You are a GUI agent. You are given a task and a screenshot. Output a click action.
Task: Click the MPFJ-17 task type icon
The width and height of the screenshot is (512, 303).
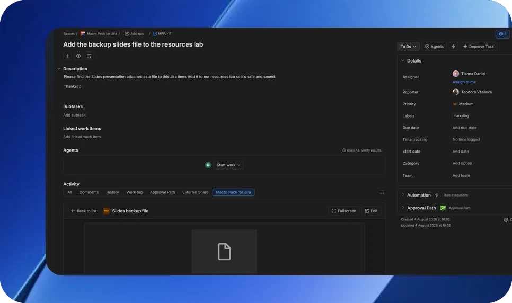155,33
